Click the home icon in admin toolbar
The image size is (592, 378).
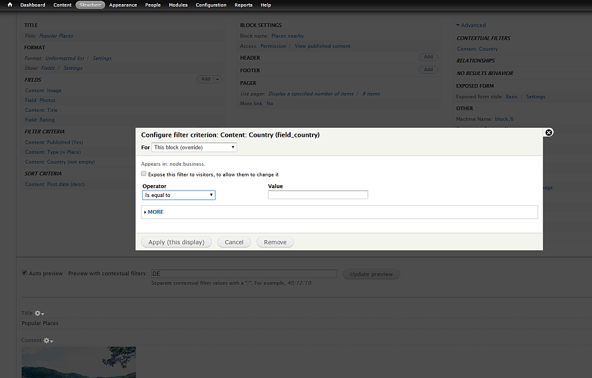click(9, 5)
